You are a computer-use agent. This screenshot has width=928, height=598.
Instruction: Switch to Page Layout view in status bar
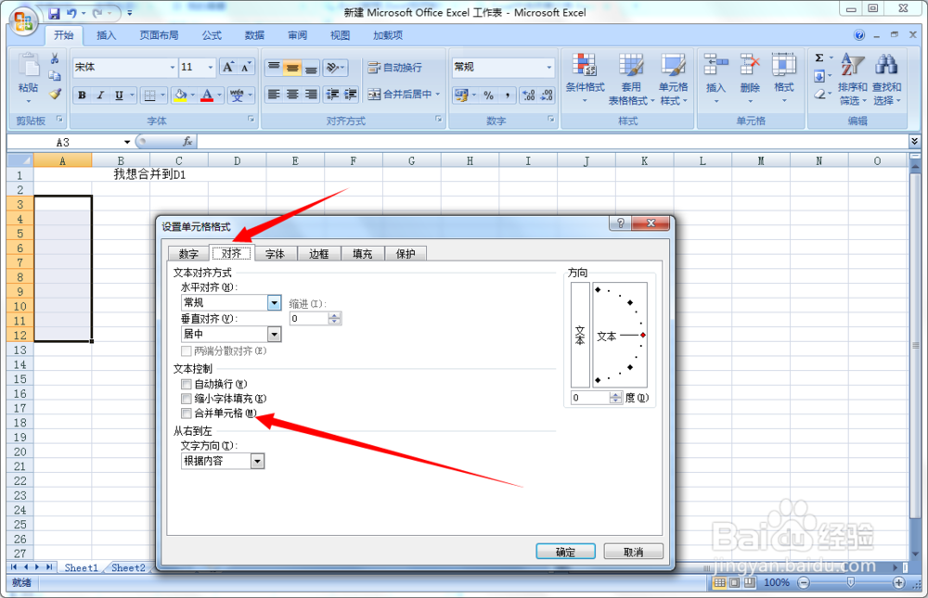734,582
